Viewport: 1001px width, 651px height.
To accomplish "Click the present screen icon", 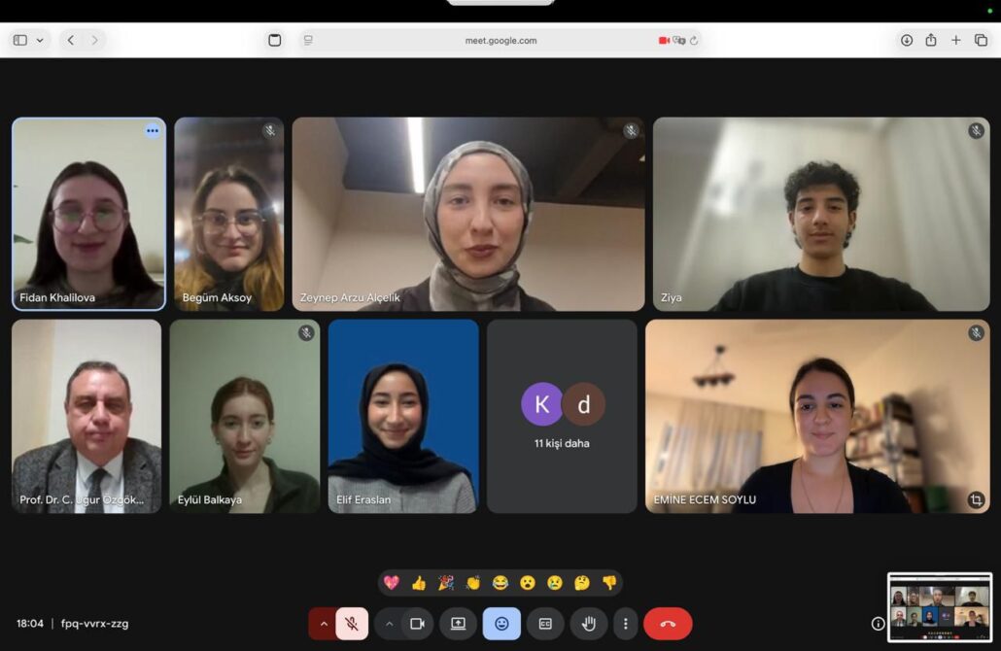I will pos(458,624).
